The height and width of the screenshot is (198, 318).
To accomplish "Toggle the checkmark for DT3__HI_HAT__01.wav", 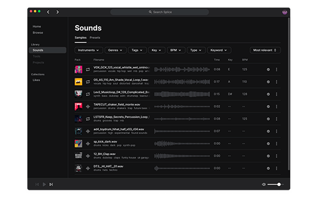I will [x=268, y=168].
